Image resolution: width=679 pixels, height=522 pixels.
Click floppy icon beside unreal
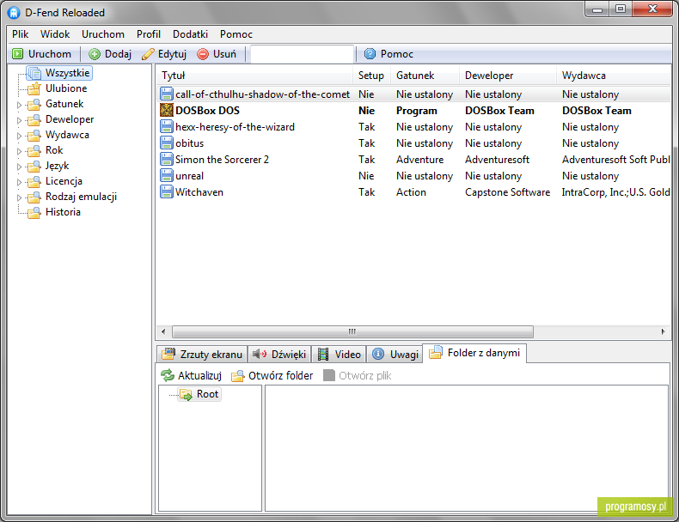point(167,176)
